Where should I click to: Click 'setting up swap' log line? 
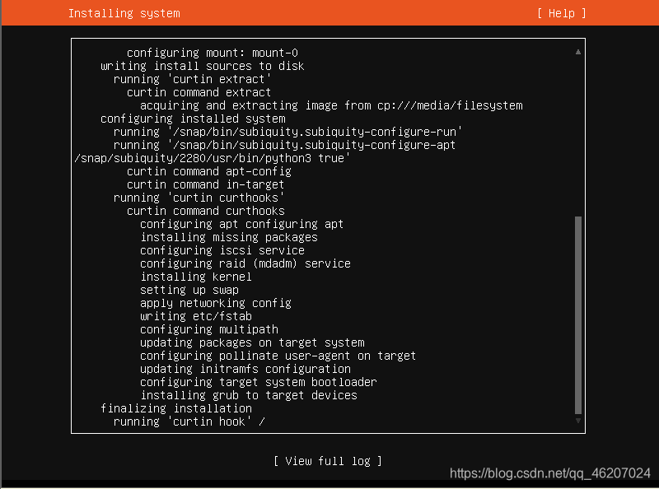coord(189,290)
